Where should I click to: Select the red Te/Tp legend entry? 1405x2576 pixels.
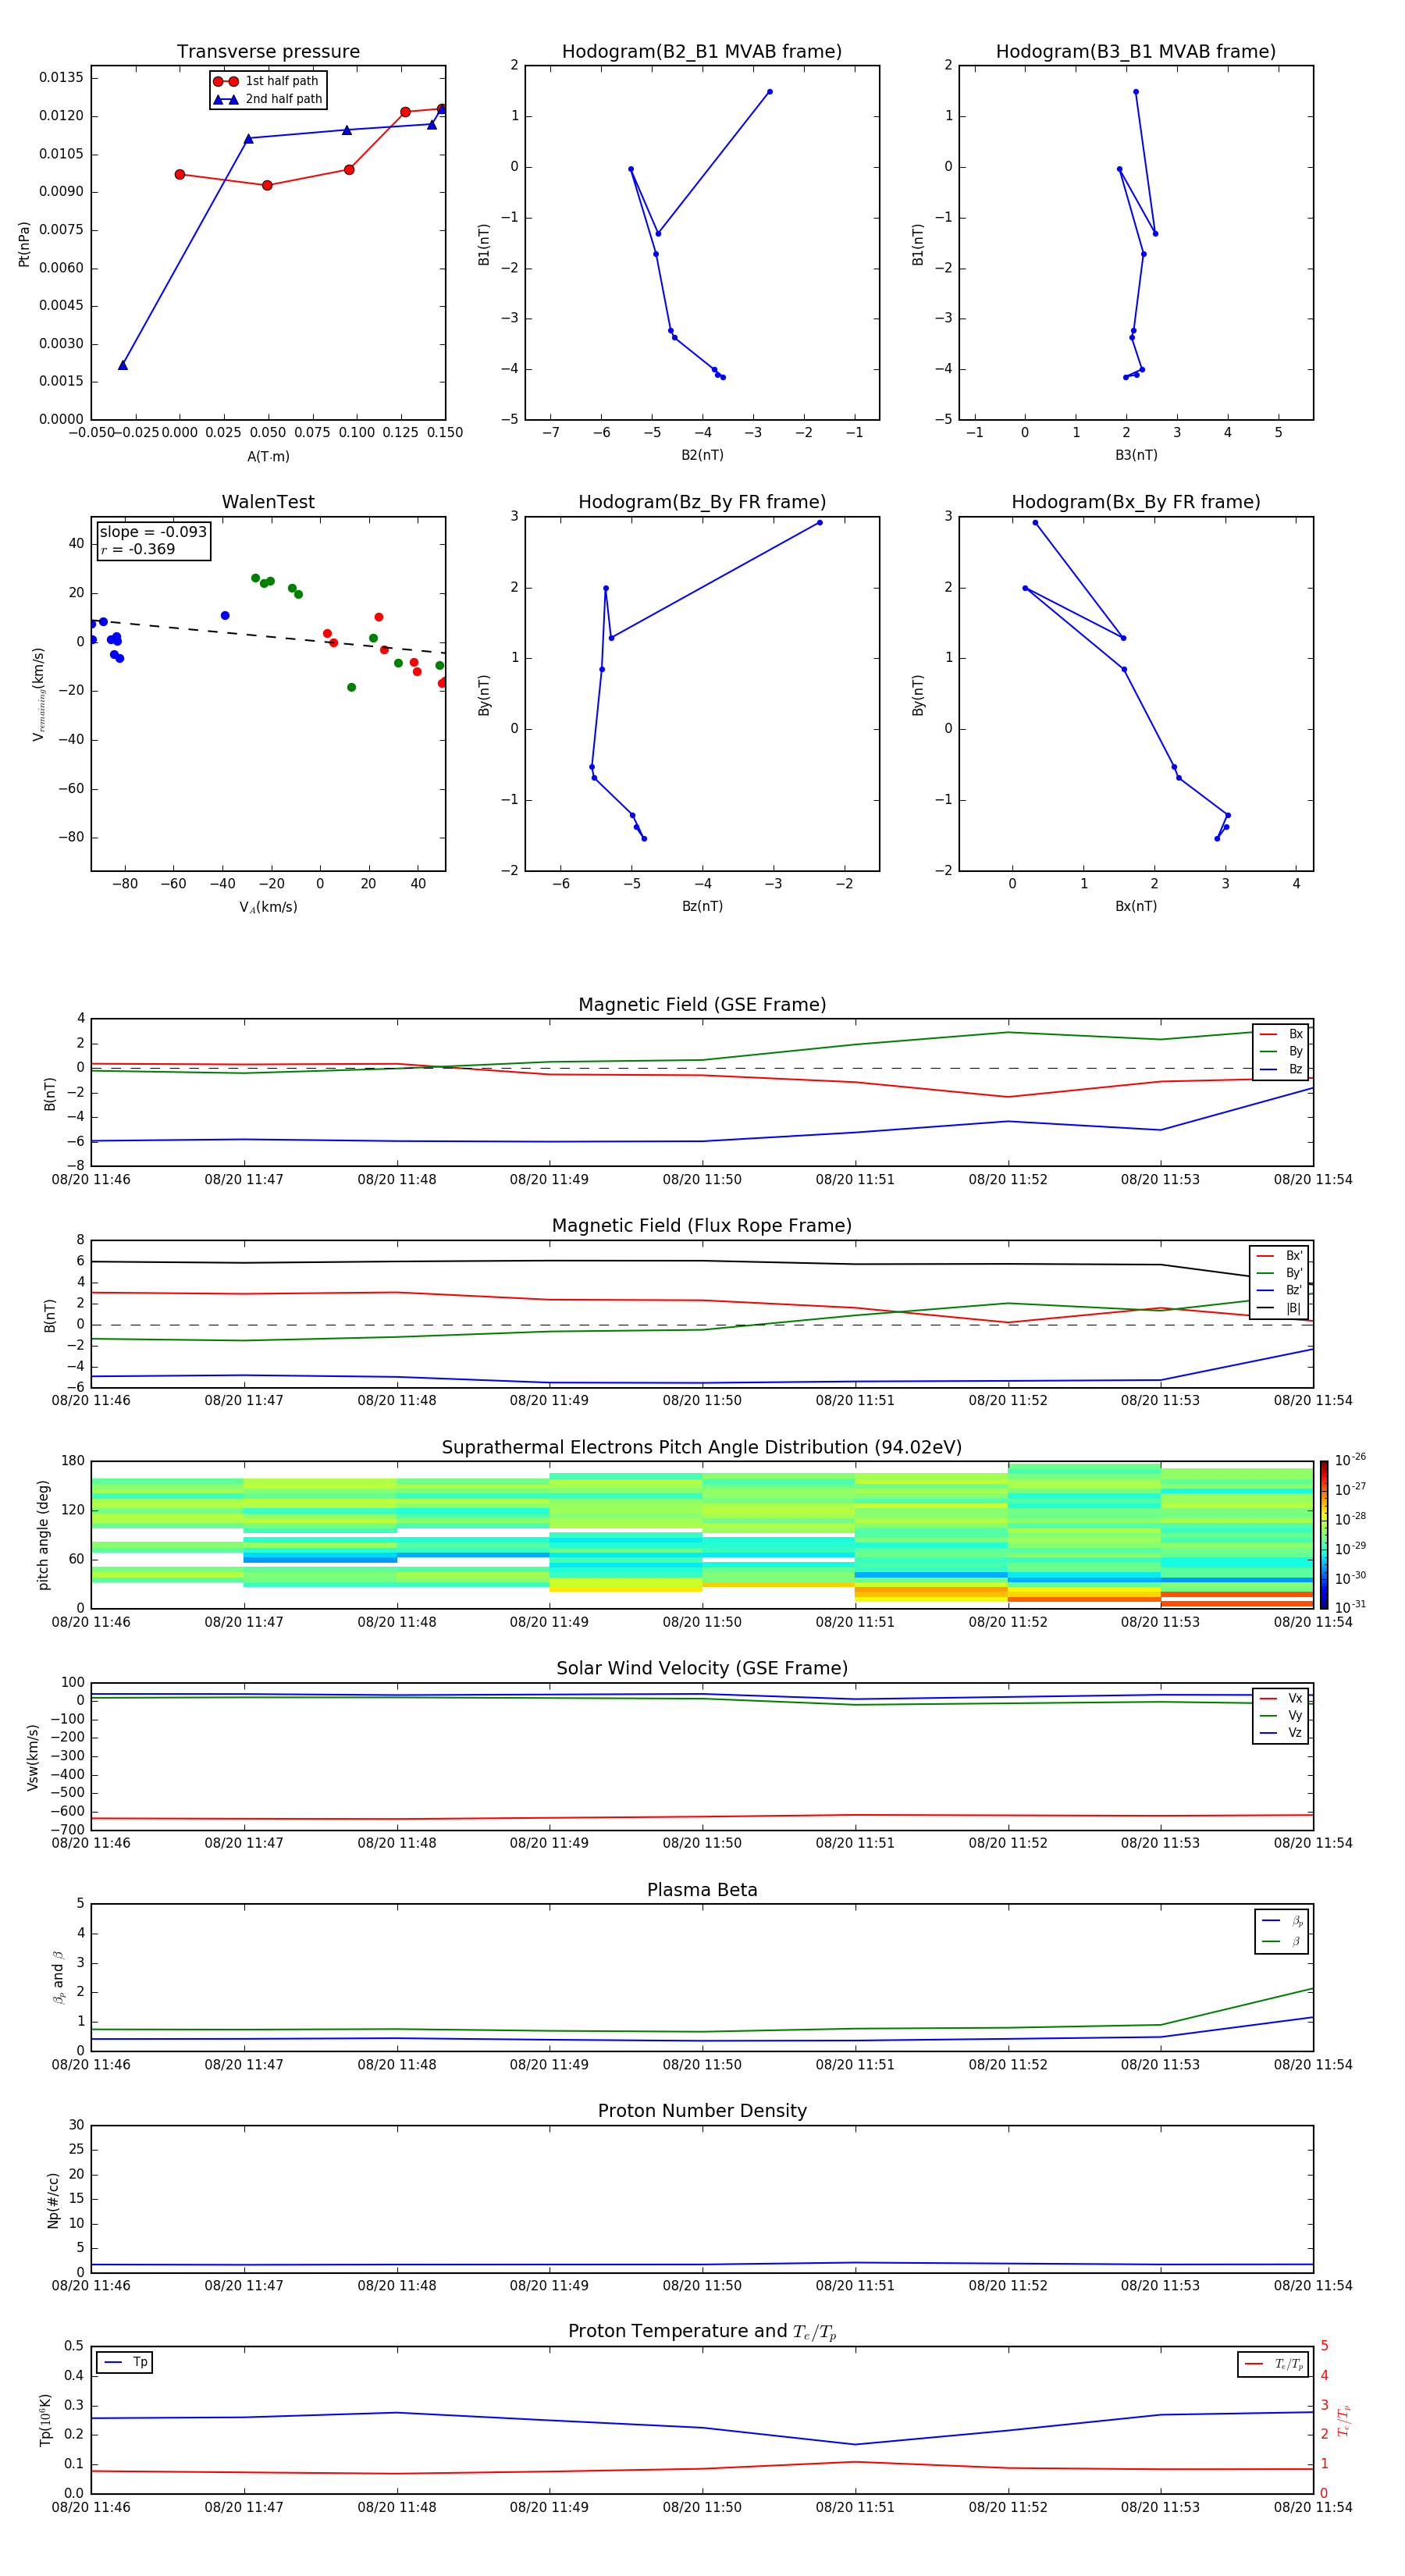1274,2364
